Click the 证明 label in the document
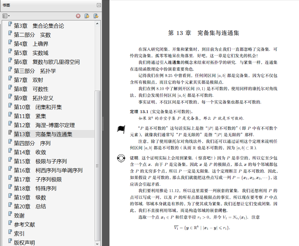The image size is (299, 246). tap(134, 158)
